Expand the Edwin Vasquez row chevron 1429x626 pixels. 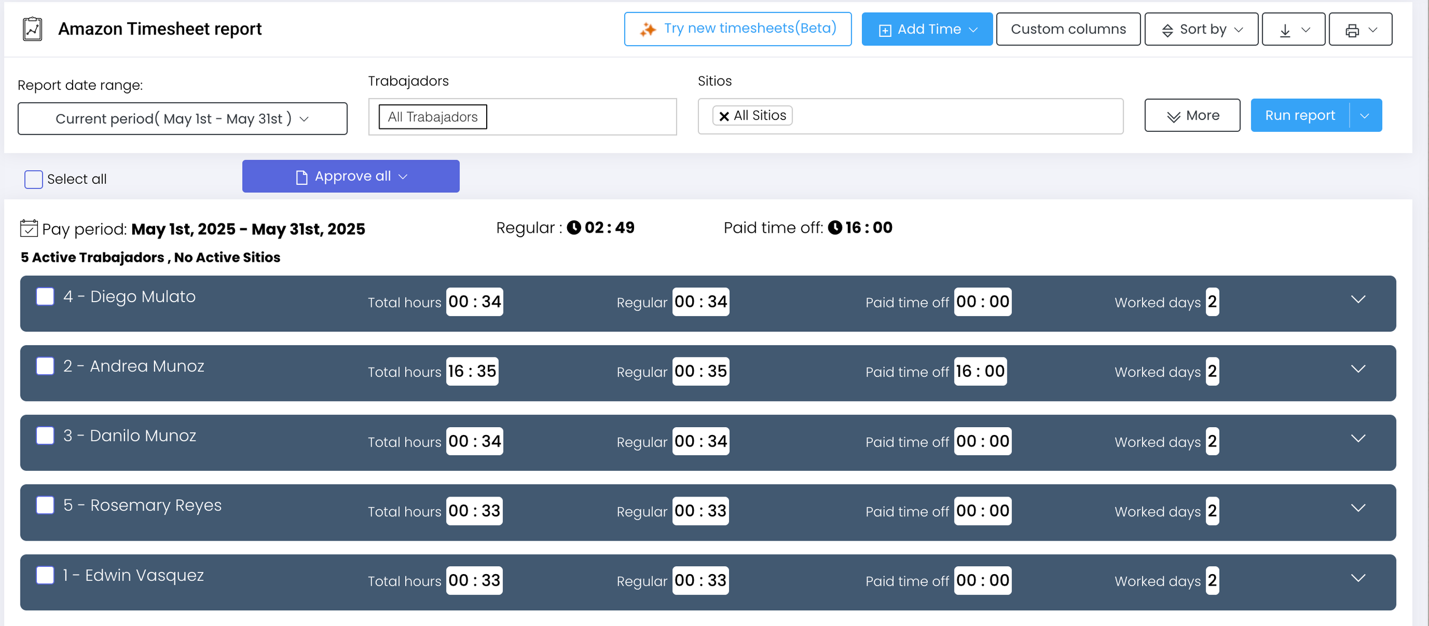coord(1358,577)
